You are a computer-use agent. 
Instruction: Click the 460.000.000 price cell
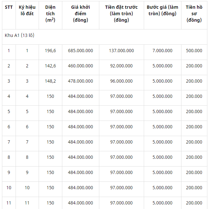(x=80, y=66)
